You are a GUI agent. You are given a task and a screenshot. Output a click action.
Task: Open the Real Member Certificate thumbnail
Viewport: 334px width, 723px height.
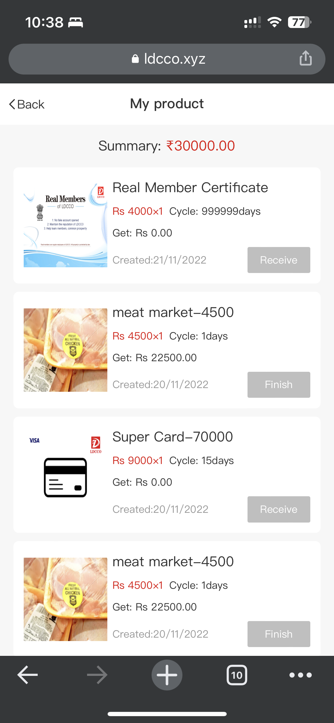point(65,225)
